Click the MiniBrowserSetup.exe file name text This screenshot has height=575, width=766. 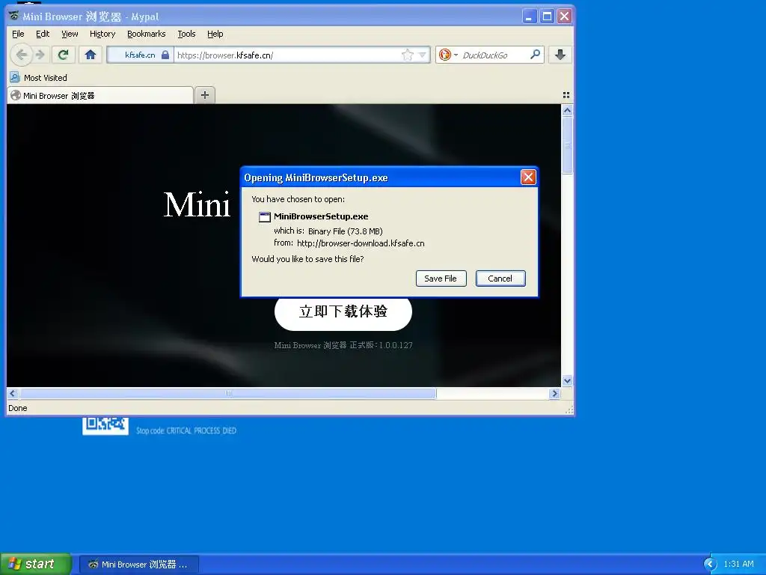tap(321, 216)
